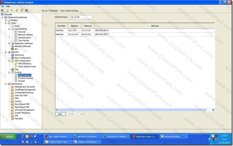Click the green refresh toolbar icon
The width and height of the screenshot is (233, 146).
[17, 10]
